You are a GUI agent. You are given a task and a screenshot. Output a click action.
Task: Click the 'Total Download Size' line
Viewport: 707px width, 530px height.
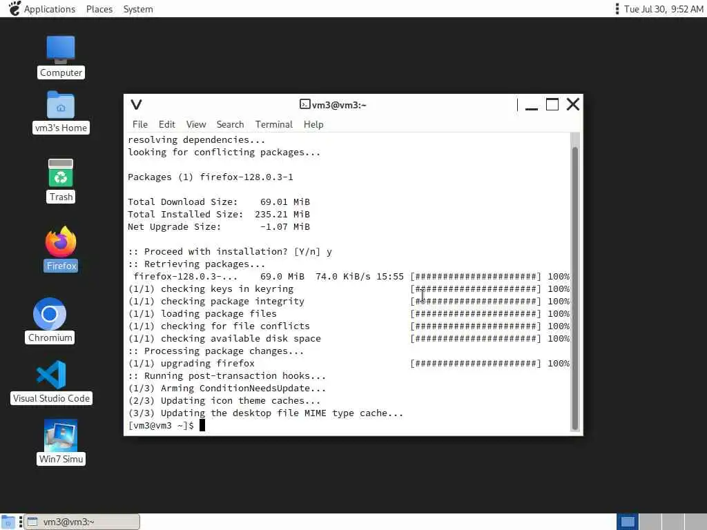click(219, 202)
